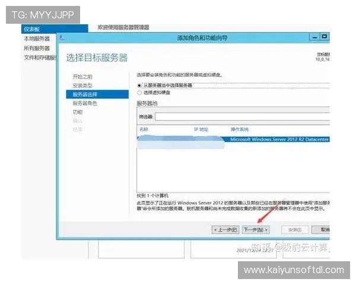Select the 选择虚拟硬盘 radio option

[x=139, y=93]
